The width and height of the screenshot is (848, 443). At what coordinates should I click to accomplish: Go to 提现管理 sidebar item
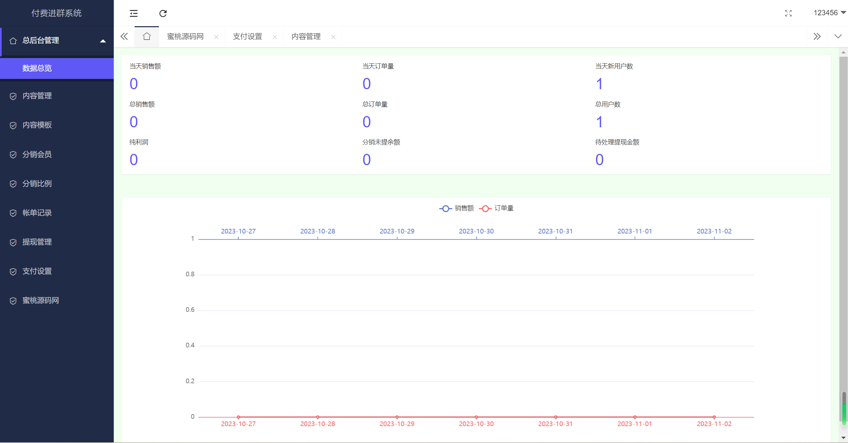pyautogui.click(x=37, y=242)
